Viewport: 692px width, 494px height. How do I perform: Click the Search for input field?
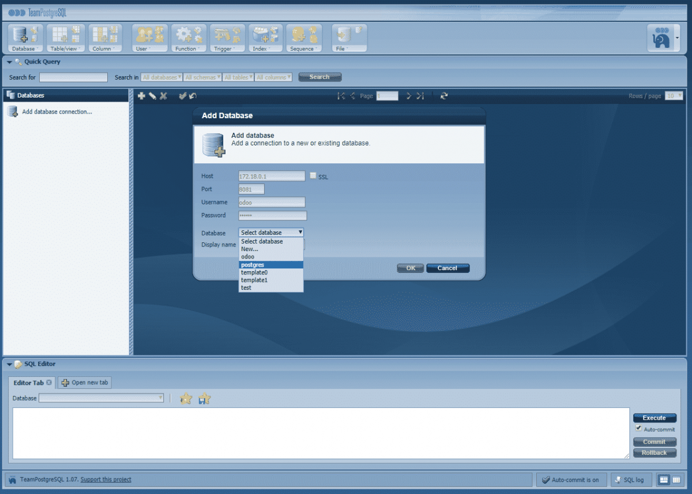[x=73, y=77]
